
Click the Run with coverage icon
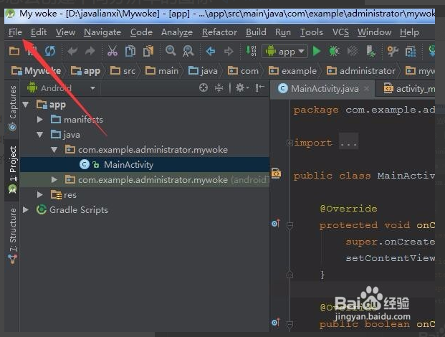[353, 52]
